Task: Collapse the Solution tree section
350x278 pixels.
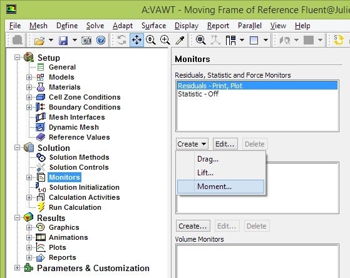Action: tap(17, 148)
